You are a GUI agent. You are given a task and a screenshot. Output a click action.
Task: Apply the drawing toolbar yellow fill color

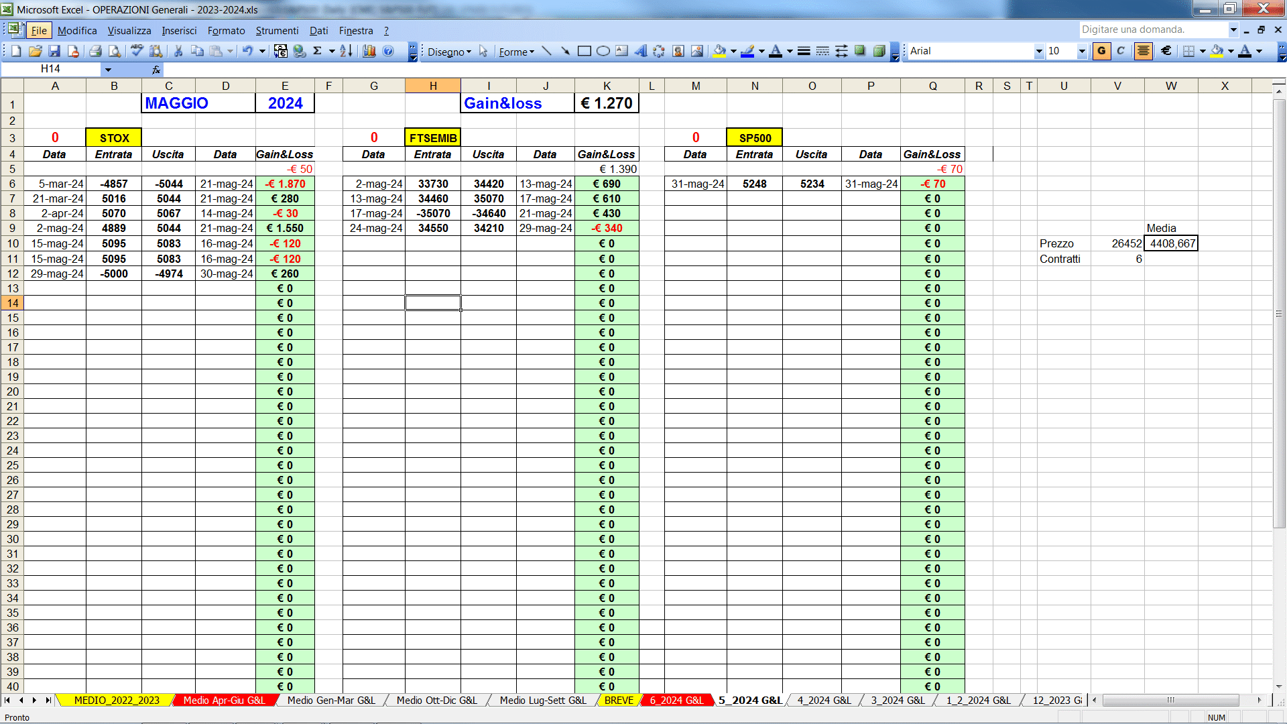point(720,51)
